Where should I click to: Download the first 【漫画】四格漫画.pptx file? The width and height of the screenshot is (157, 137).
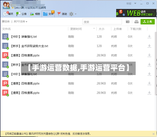tap(149, 55)
